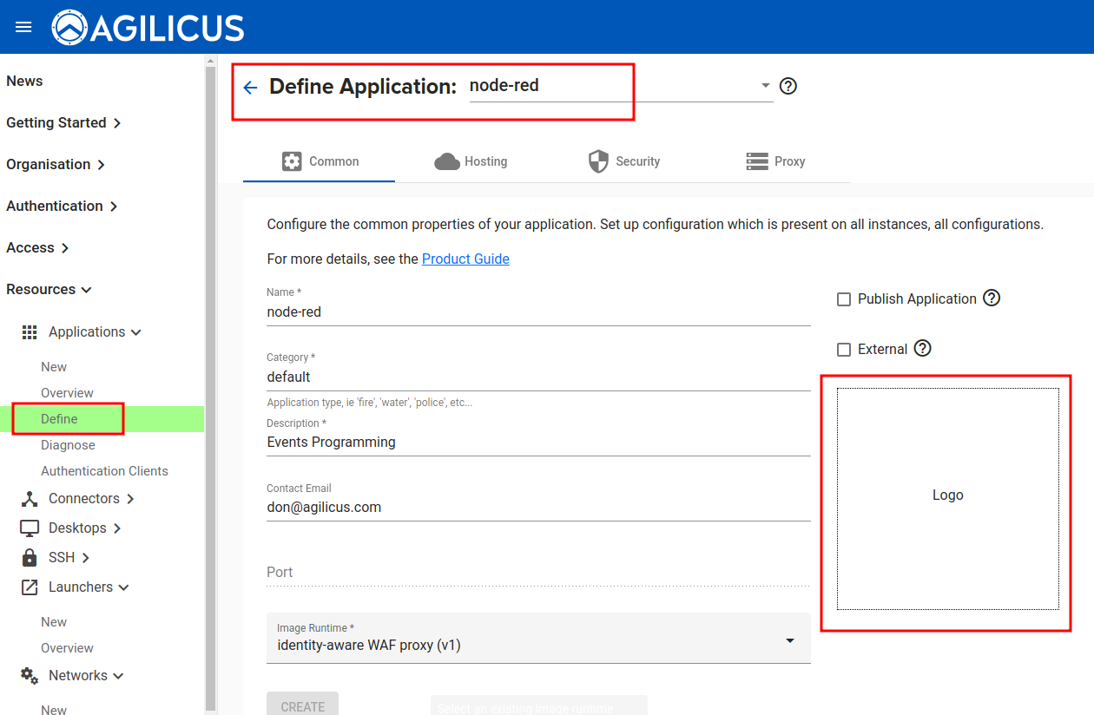Open the Product Guide link
The image size is (1094, 715).
coord(465,259)
